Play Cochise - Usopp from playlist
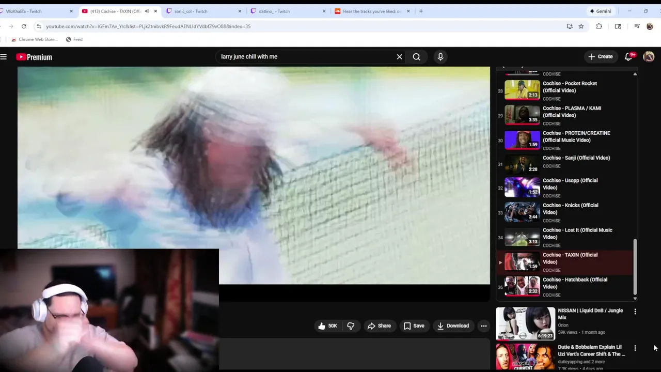The height and width of the screenshot is (372, 661). click(565, 188)
